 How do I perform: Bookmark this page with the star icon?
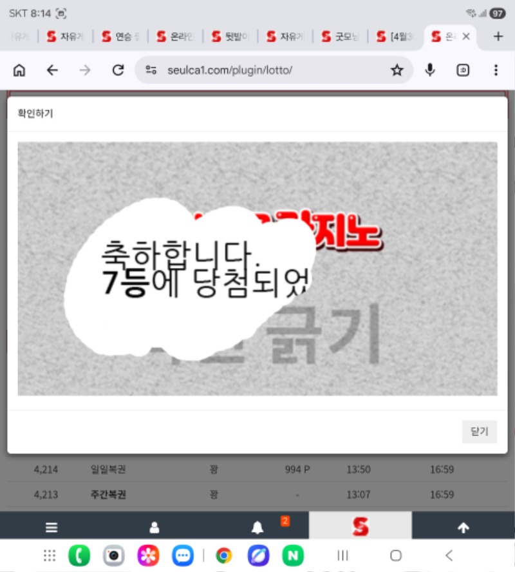click(397, 70)
